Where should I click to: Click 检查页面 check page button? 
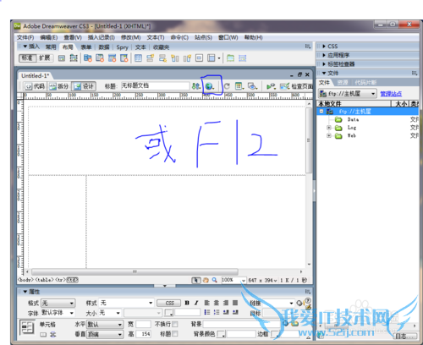coord(296,86)
